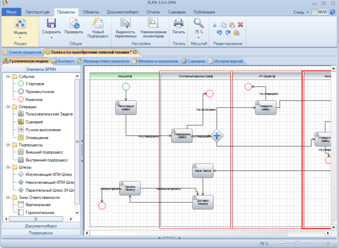Viewport: 339px width, 248px height.
Task: Expand the Подпроцессы panel at the bottom
Action: coord(41,233)
